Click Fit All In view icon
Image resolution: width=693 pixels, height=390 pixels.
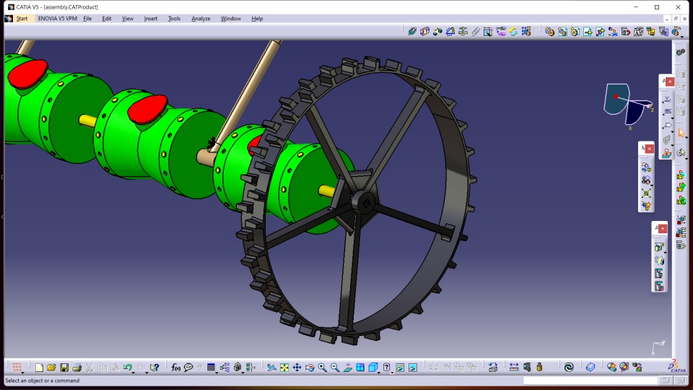284,368
